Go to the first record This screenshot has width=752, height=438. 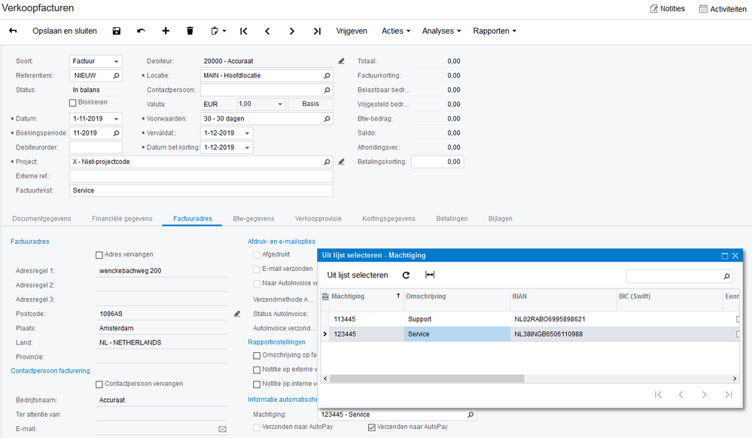pos(244,31)
